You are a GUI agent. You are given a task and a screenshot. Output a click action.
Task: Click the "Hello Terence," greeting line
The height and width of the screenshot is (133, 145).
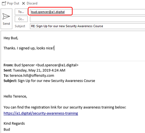tap(15, 96)
